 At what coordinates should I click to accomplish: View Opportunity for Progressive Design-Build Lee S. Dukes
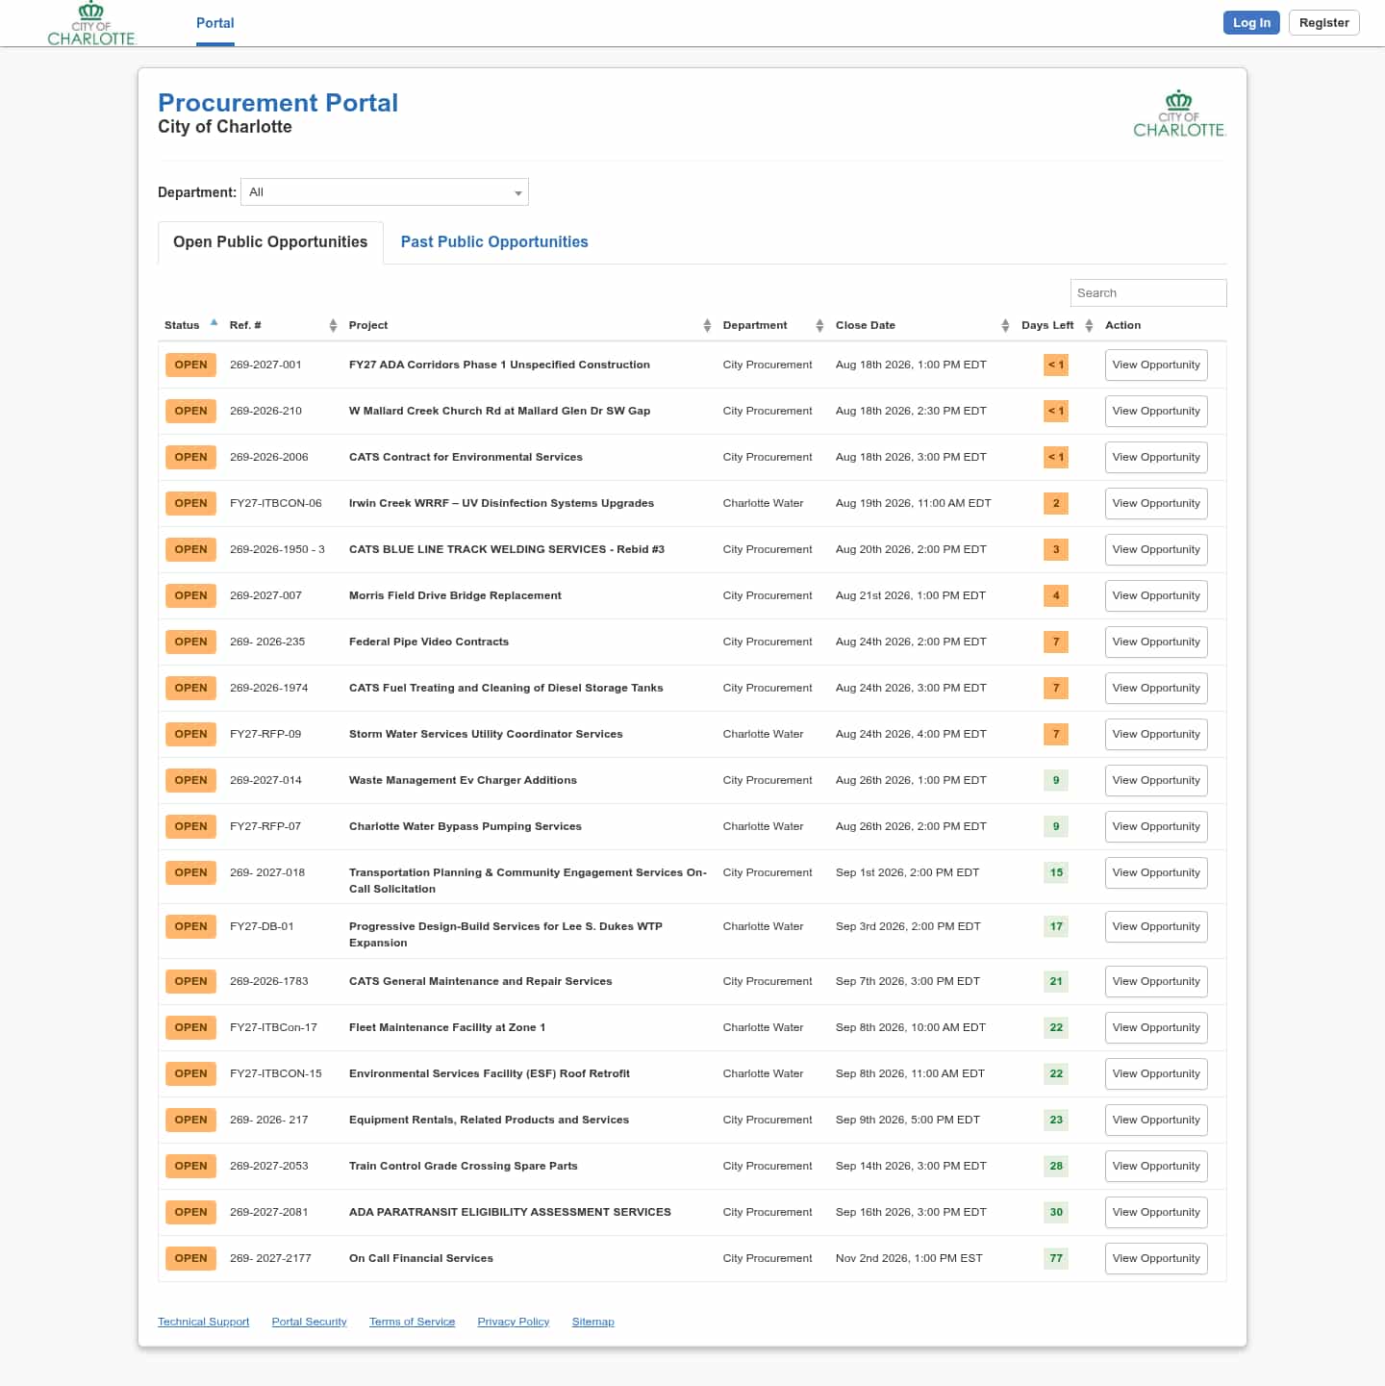click(1156, 927)
